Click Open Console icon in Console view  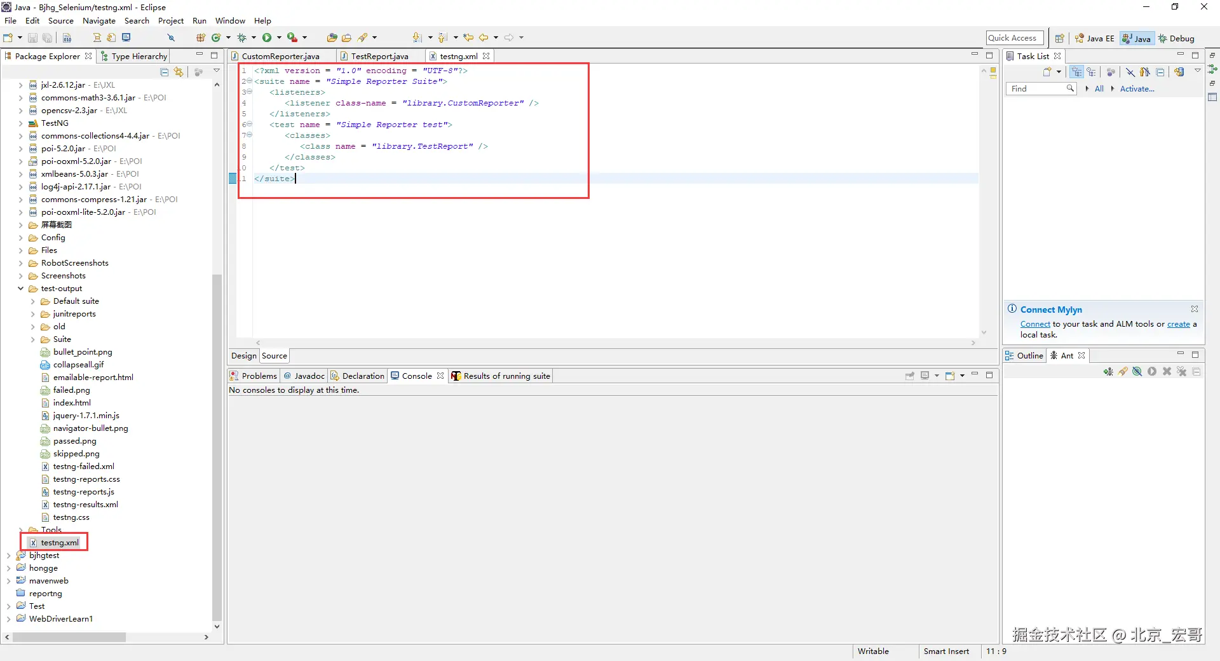(x=950, y=376)
